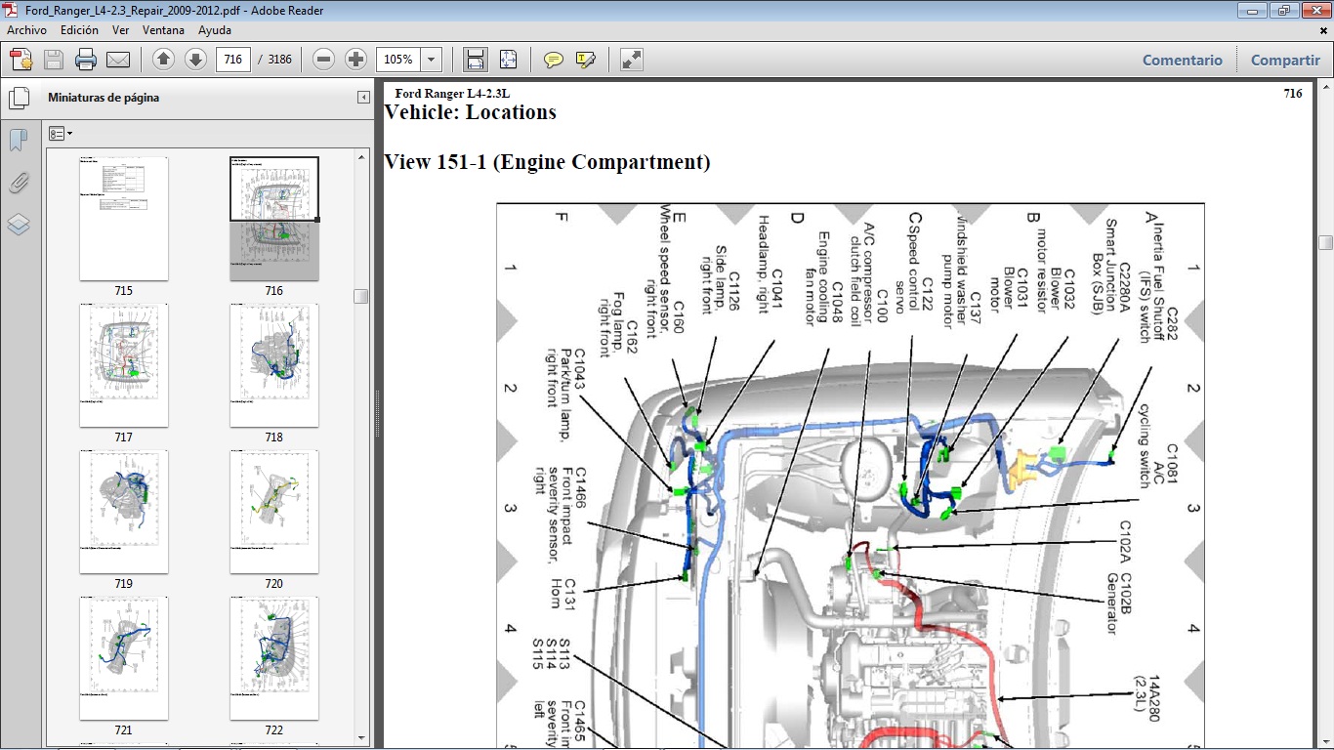Image resolution: width=1334 pixels, height=750 pixels.
Task: Open the thumbnail options dropdown
Action: (61, 133)
